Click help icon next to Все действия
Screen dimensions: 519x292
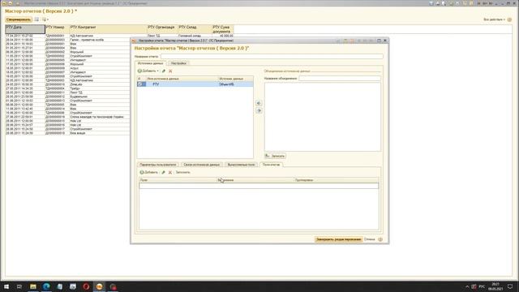[x=510, y=19]
